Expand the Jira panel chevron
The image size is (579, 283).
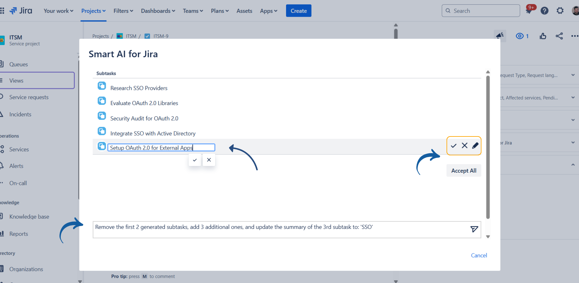click(573, 142)
